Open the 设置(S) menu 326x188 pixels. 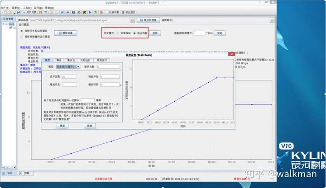[x=16, y=8]
